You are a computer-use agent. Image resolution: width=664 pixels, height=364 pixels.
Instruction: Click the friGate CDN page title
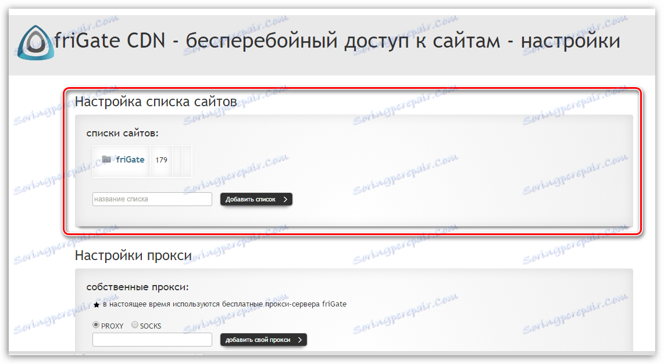pyautogui.click(x=337, y=41)
